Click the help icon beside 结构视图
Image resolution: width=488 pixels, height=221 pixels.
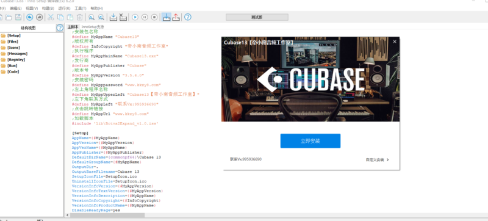point(60,28)
